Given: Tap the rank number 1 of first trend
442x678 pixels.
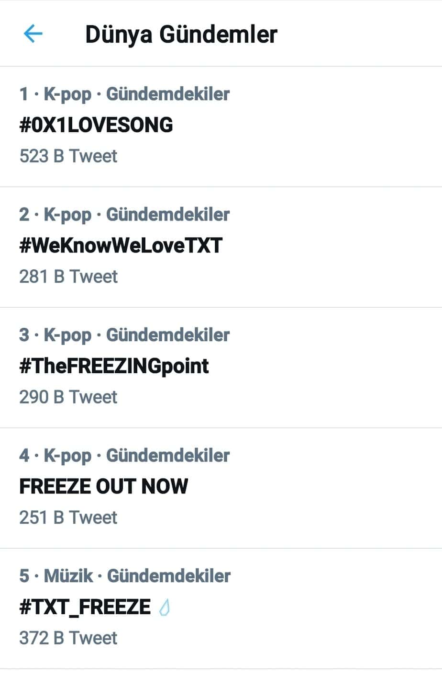Looking at the screenshot, I should [x=23, y=94].
